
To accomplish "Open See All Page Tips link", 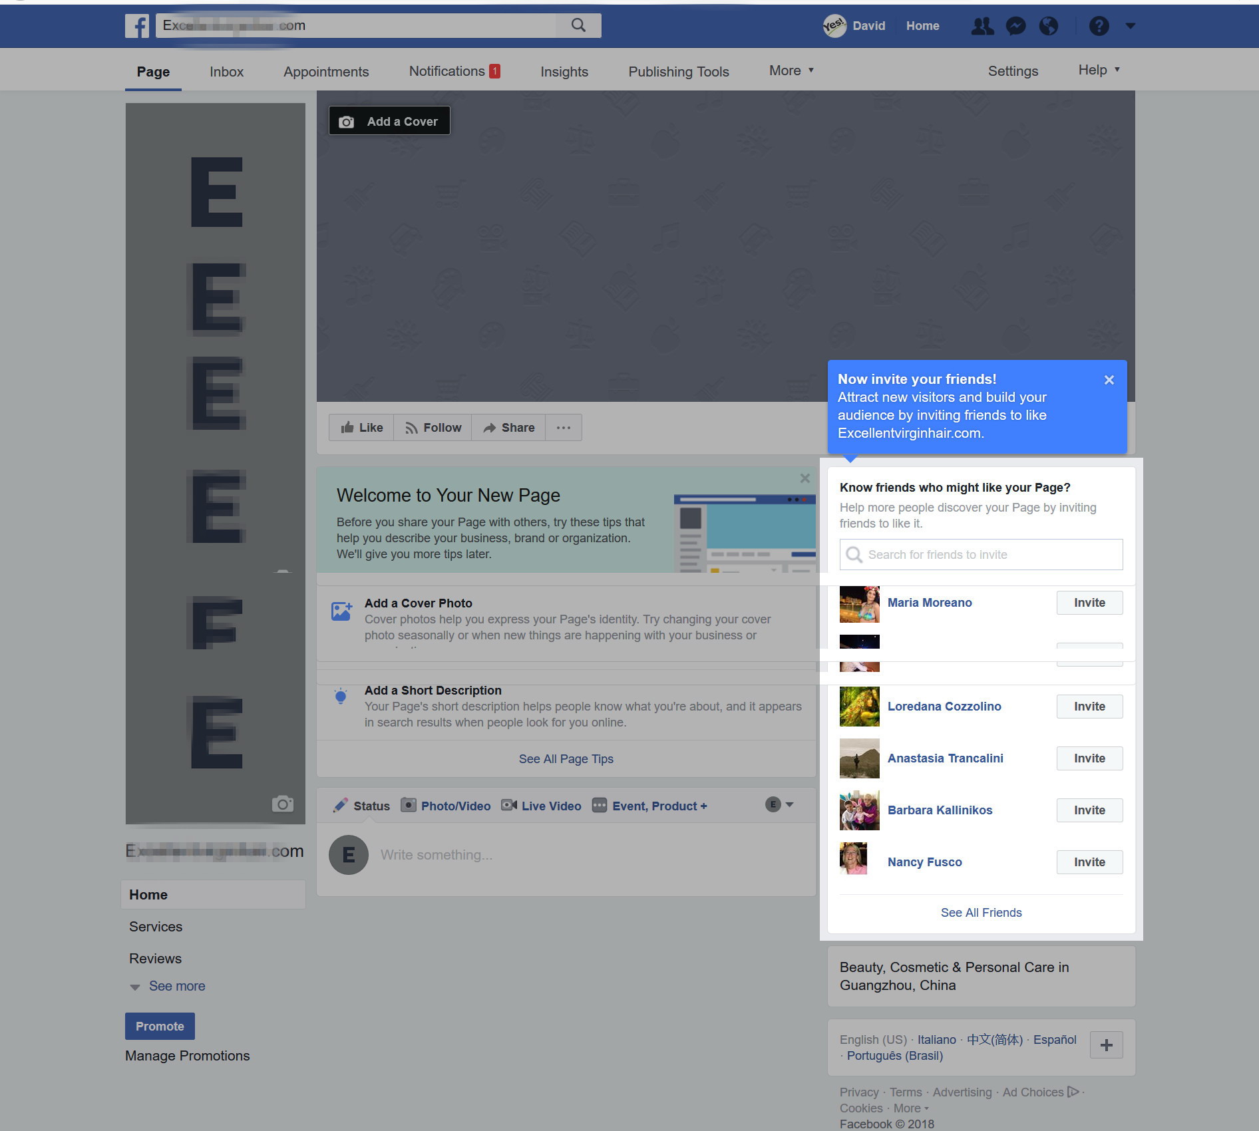I will click(x=566, y=759).
